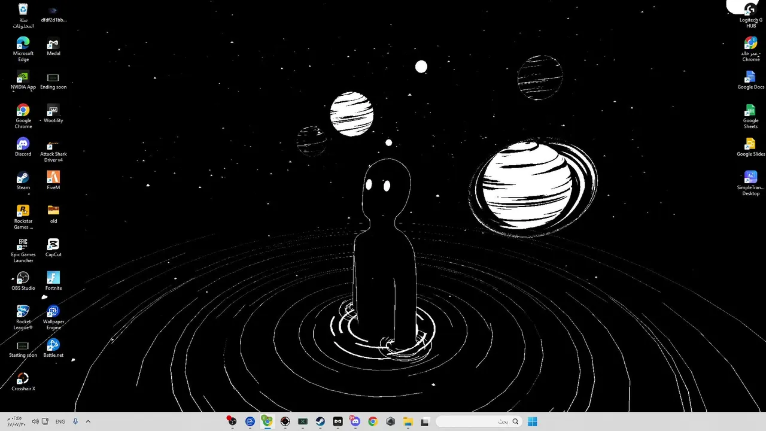Image resolution: width=766 pixels, height=431 pixels.
Task: Open Discord from the desktop icons
Action: (x=23, y=148)
